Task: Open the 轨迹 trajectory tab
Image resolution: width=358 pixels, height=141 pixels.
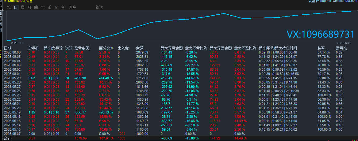Action: [x=99, y=8]
